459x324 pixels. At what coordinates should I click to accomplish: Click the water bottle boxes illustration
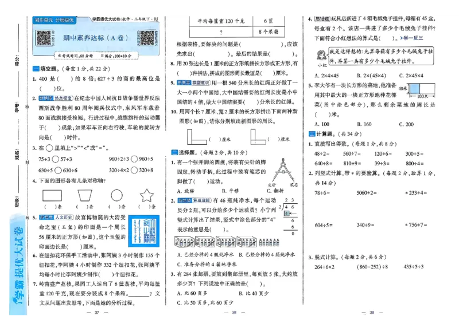pos(227,242)
